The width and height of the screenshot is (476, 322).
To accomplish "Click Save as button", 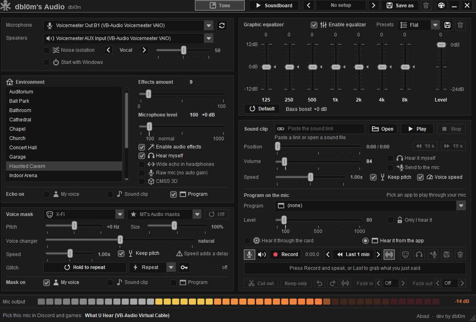I will click(400, 6).
